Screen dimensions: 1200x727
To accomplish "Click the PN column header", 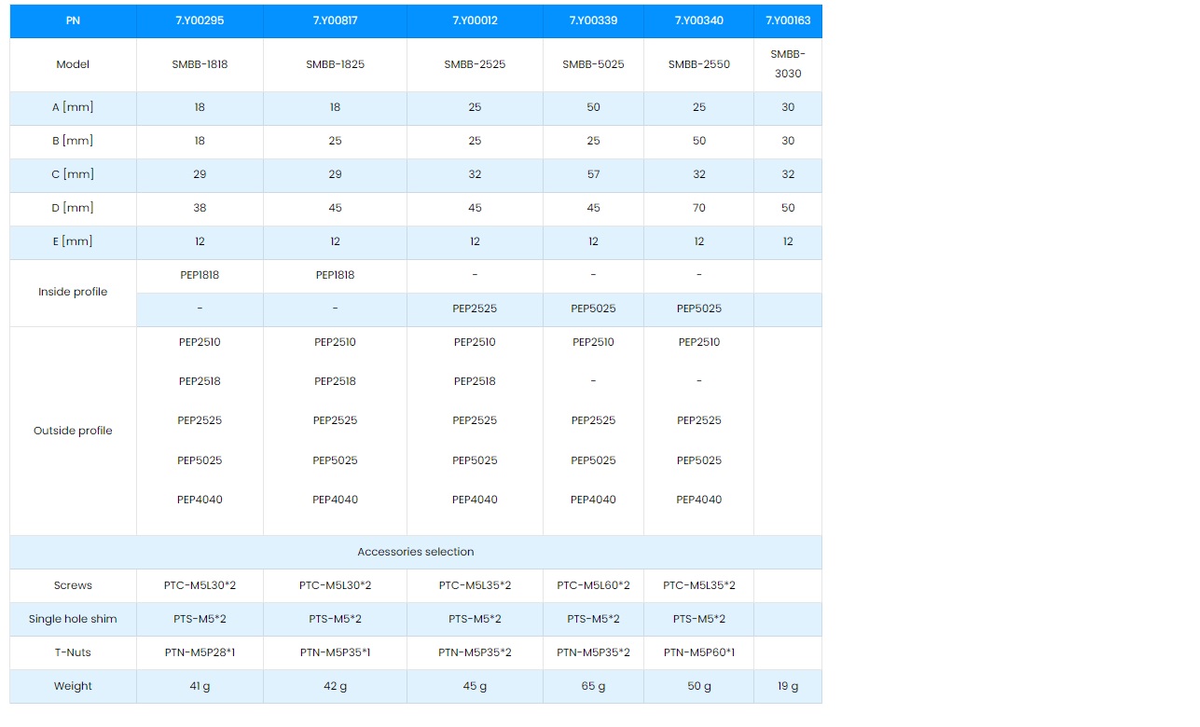I will (x=73, y=21).
